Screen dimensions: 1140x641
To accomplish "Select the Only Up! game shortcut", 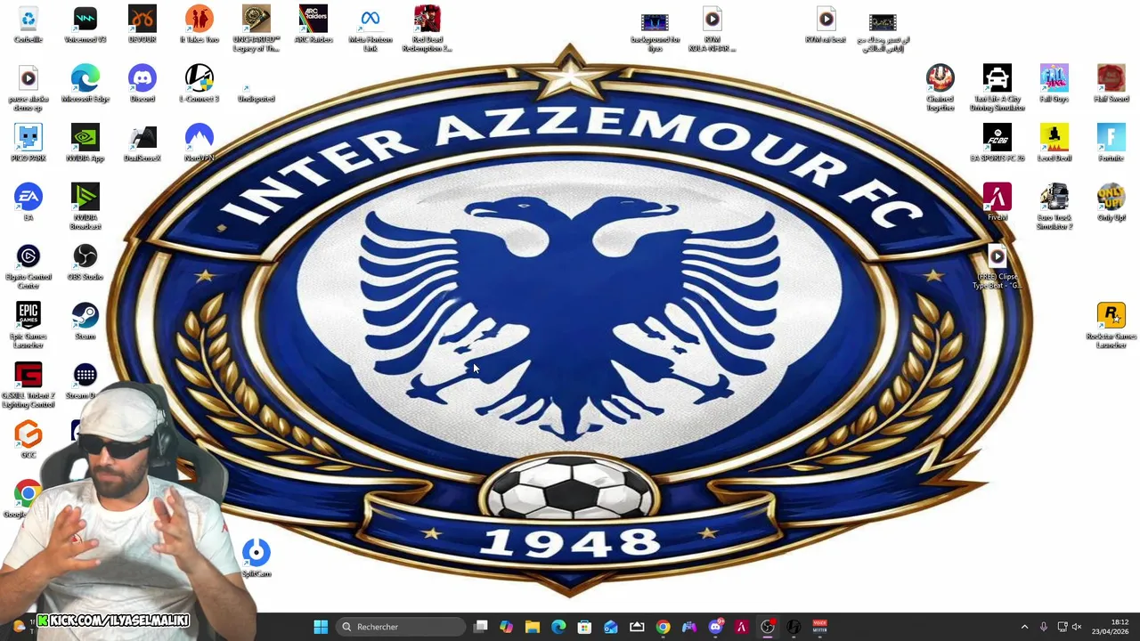I will [1111, 203].
